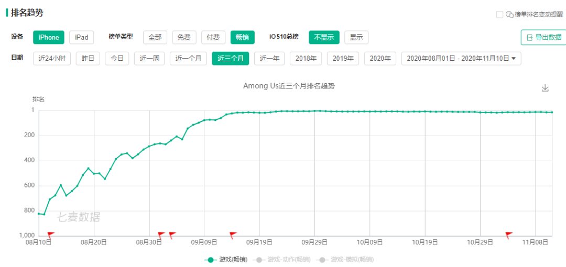
Task: Click the 1,000 y-axis label
Action: point(27,236)
